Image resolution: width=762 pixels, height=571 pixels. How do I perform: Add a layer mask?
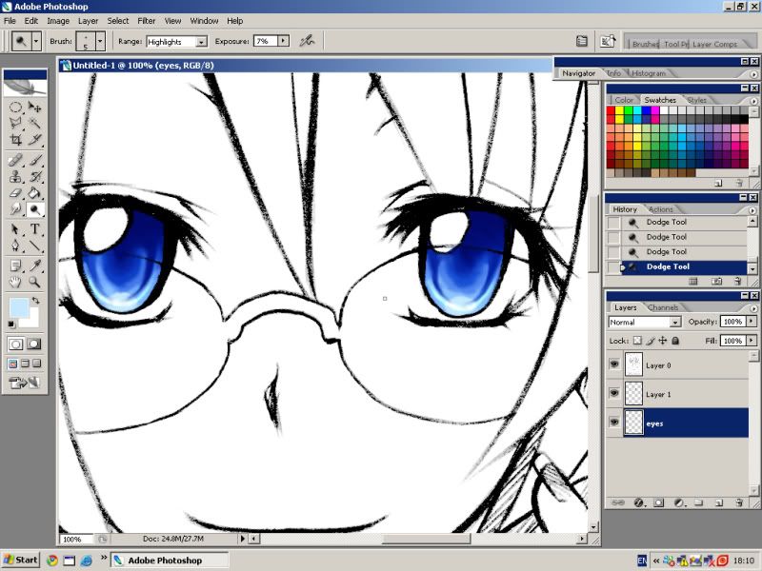coord(658,502)
